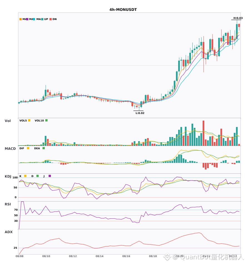Click the 25 level on ADX axis

15,248
